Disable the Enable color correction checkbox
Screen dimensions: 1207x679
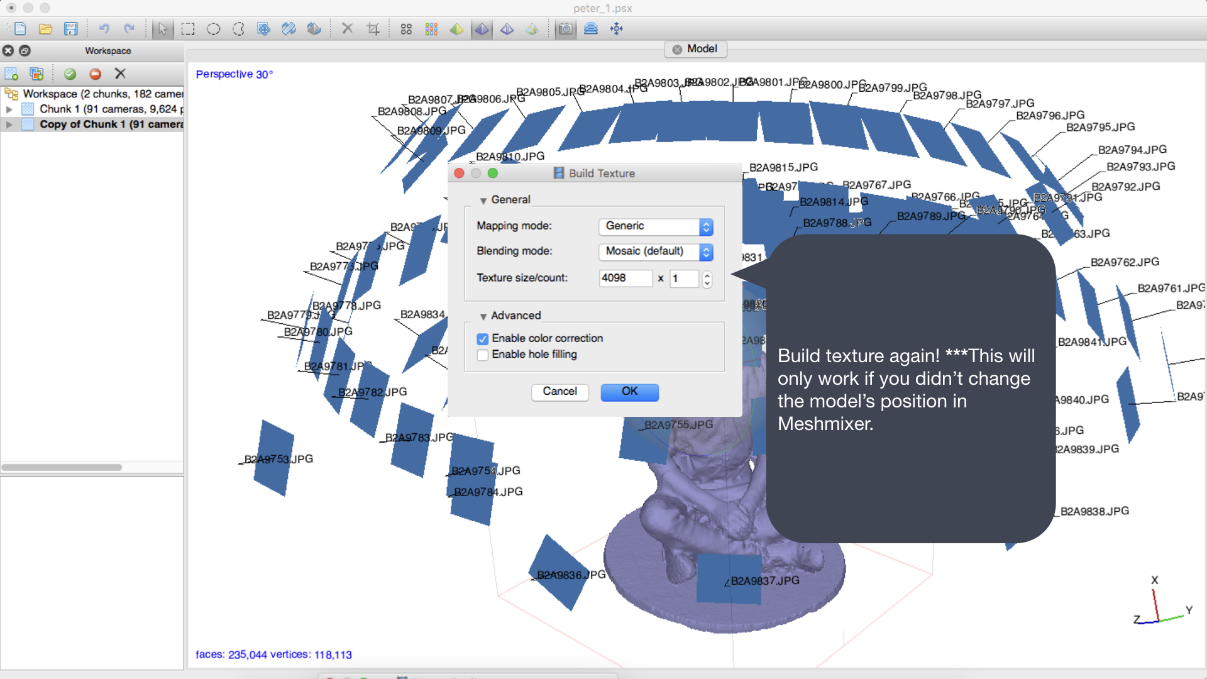click(483, 339)
